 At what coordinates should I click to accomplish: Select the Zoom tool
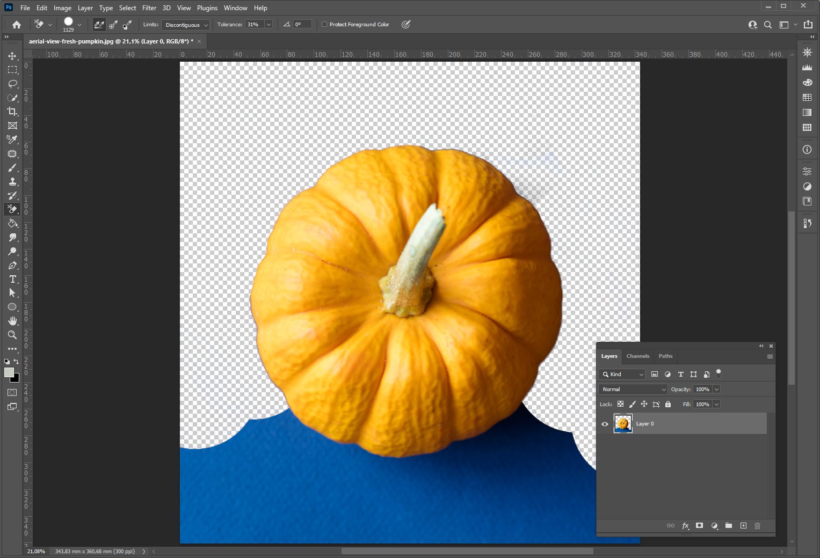click(x=12, y=335)
